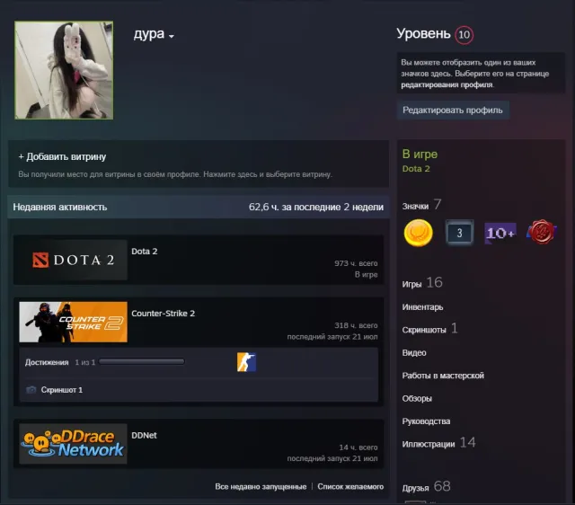575x505 pixels.
Task: Open the red wax seal badge
Action: click(x=542, y=232)
